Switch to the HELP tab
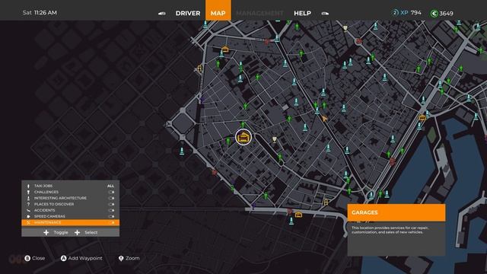The width and height of the screenshot is (487, 274). 302,13
